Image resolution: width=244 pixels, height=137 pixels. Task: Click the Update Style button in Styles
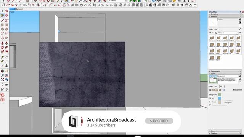240,82
